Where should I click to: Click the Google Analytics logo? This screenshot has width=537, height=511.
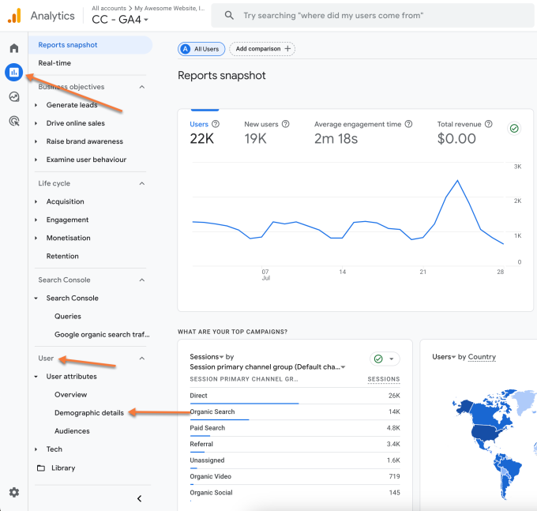point(14,16)
